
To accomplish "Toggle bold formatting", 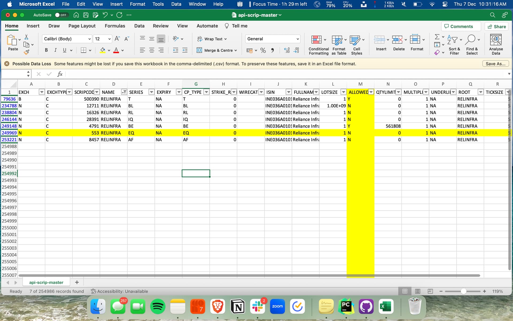I will [46, 50].
